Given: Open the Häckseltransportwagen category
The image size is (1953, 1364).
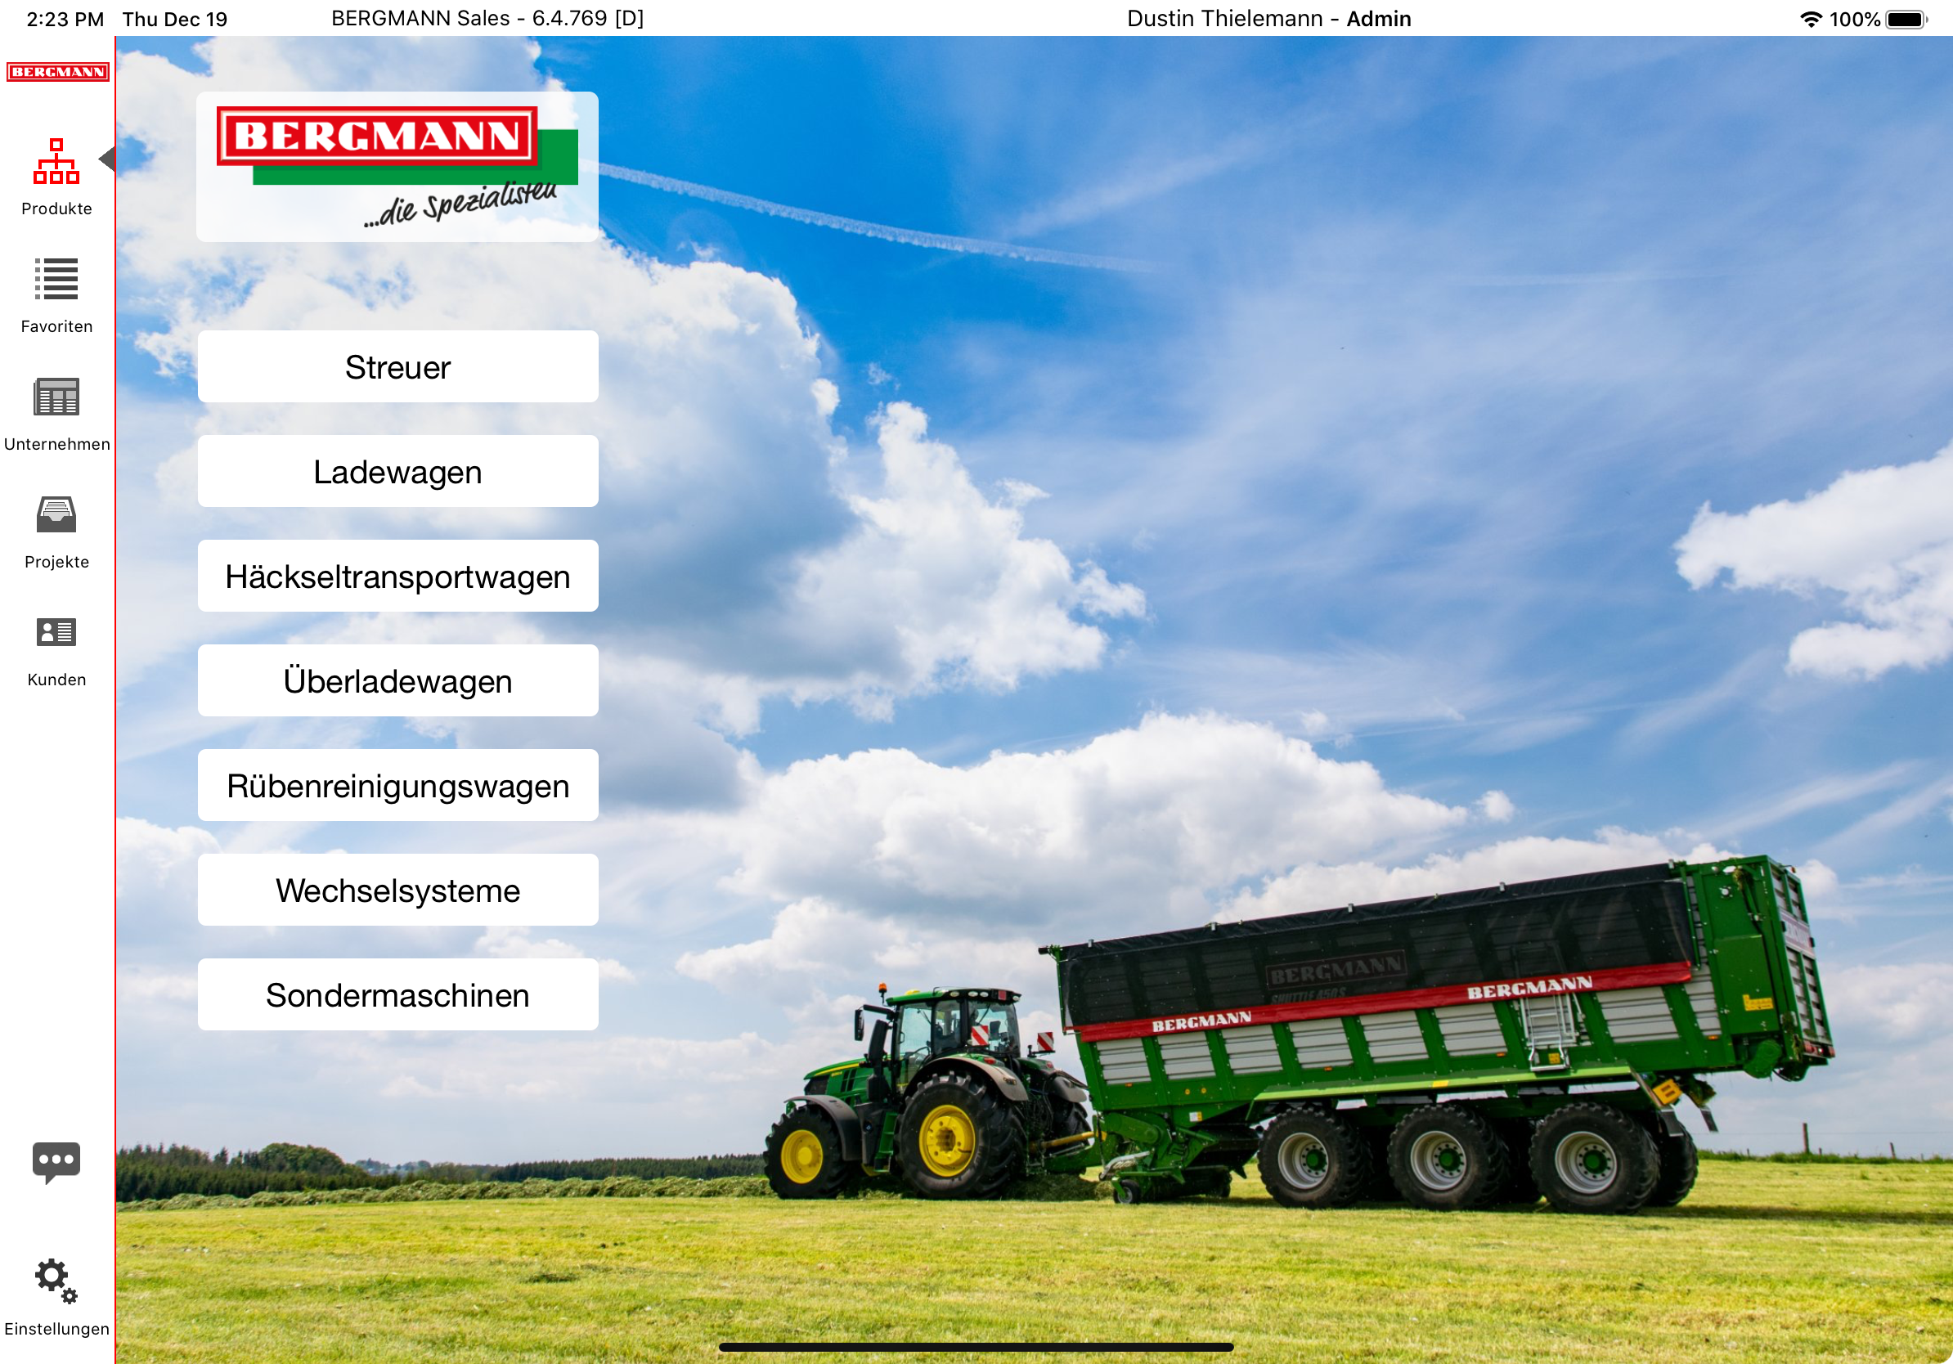Looking at the screenshot, I should 398,576.
